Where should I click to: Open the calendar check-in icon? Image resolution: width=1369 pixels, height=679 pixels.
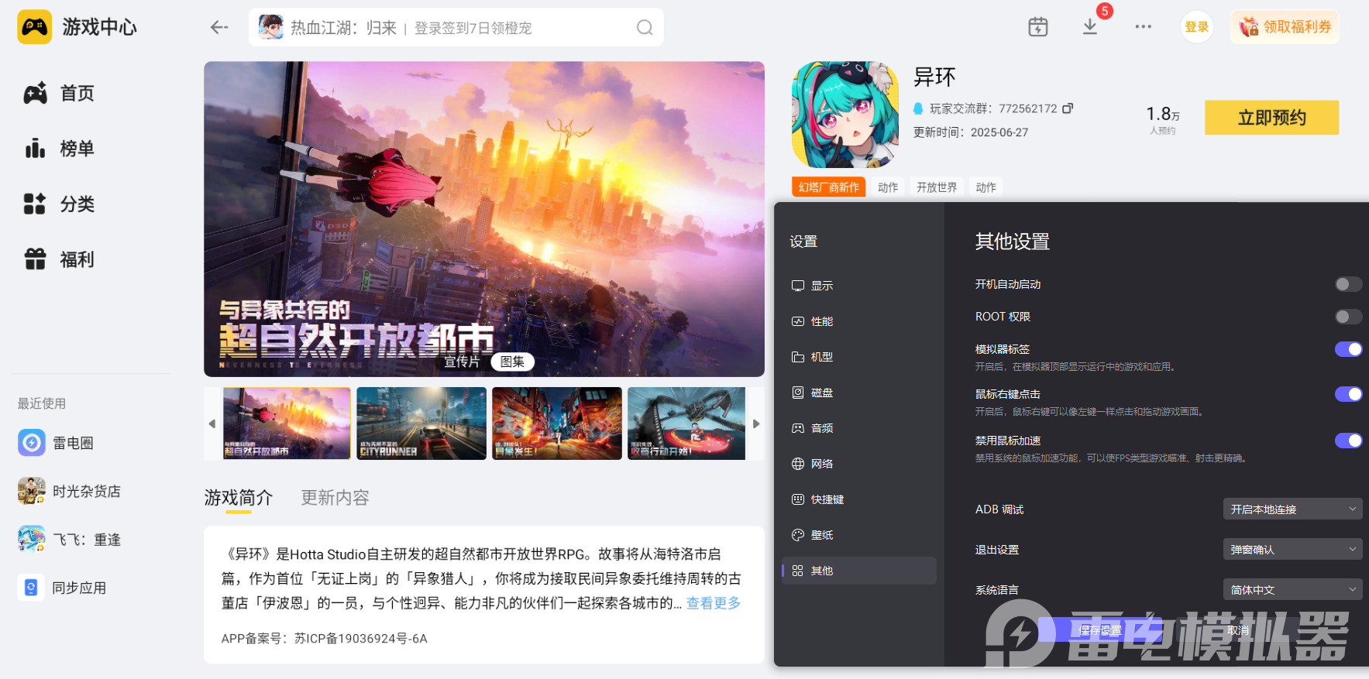point(1038,27)
